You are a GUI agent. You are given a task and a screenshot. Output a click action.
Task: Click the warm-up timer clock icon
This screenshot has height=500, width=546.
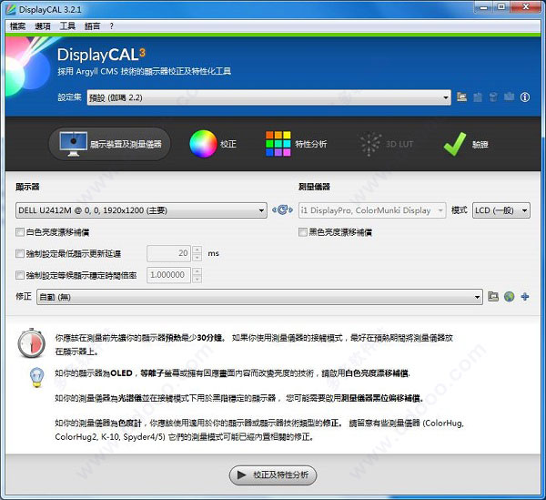pos(31,342)
